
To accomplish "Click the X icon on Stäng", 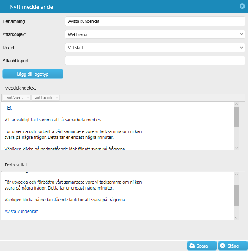I will click(223, 246).
